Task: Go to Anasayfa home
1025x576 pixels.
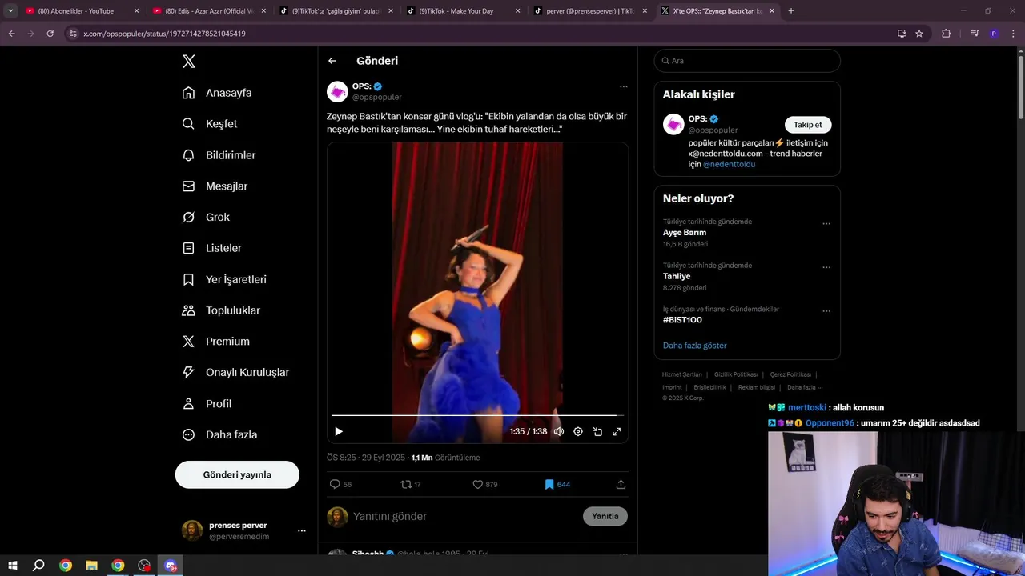Action: coord(217,93)
